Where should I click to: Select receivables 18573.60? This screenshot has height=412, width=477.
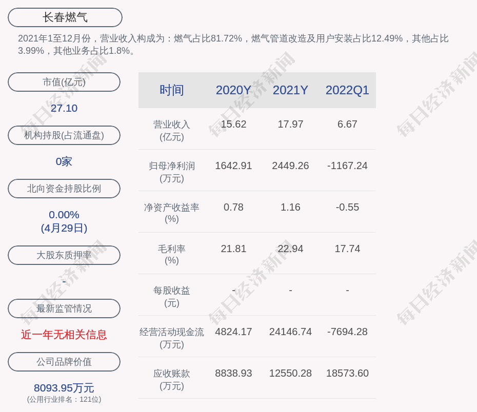347,373
